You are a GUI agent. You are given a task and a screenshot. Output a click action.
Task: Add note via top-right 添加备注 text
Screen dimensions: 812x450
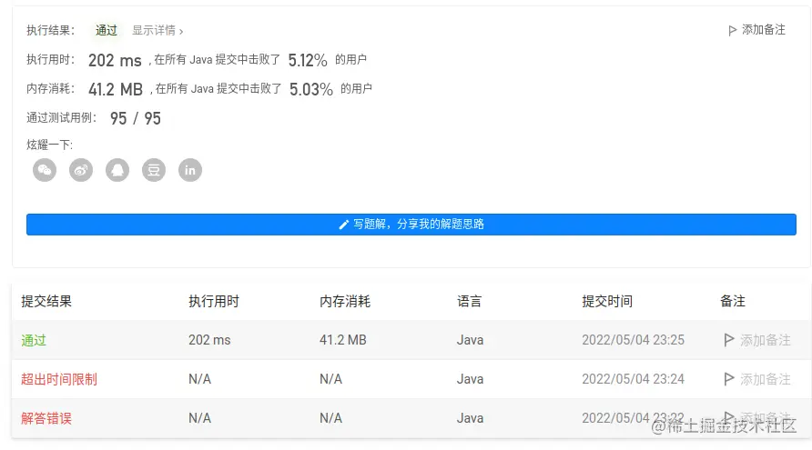(764, 30)
